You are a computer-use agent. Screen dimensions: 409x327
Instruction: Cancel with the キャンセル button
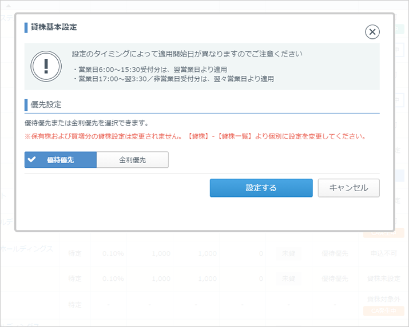348,187
